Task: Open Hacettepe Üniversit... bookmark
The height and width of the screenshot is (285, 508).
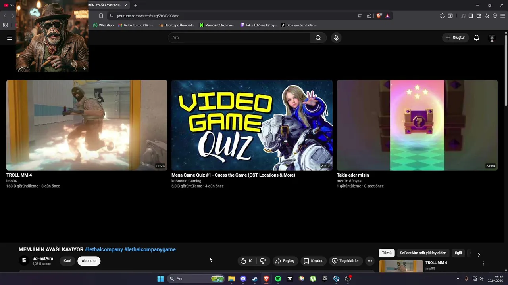Action: coord(177,25)
